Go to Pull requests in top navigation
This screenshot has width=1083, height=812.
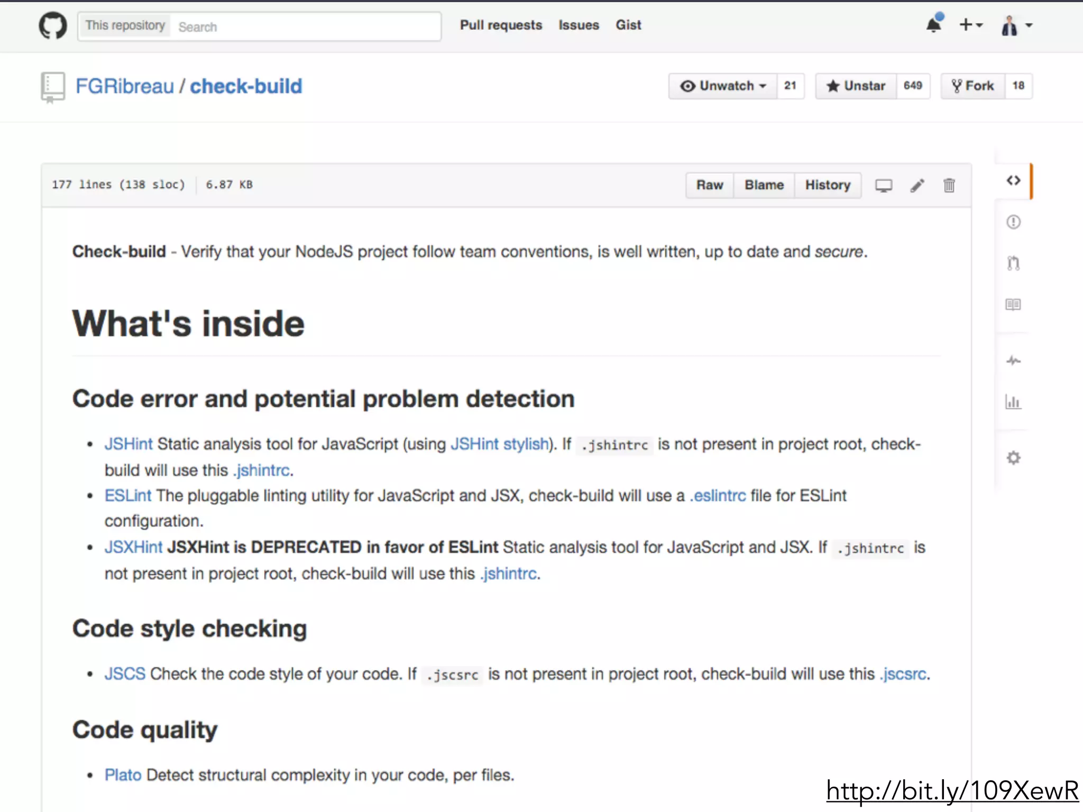click(x=501, y=25)
